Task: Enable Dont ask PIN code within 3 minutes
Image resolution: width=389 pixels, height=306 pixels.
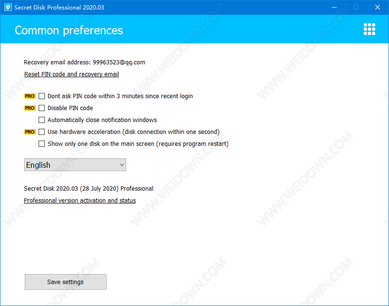Action: coord(42,96)
